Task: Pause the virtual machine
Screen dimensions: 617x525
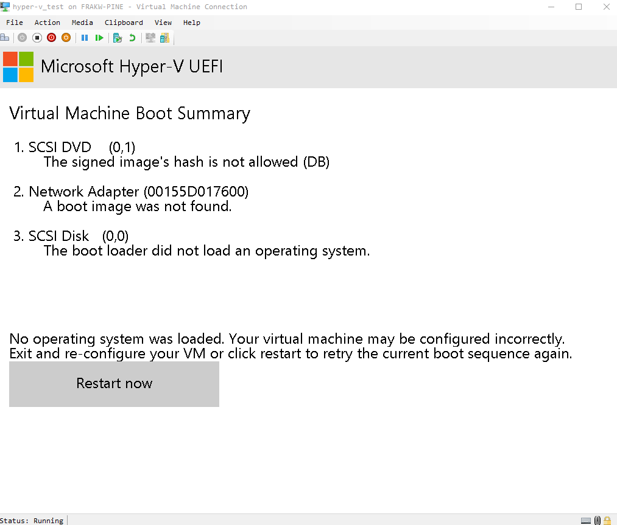Action: click(x=85, y=38)
